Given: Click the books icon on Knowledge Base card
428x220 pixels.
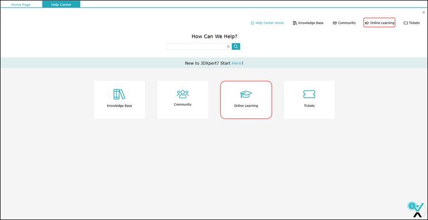Looking at the screenshot, I should click(x=119, y=94).
